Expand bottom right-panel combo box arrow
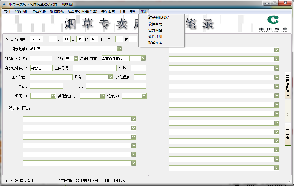The width and height of the screenshot is (294, 186). [277, 168]
